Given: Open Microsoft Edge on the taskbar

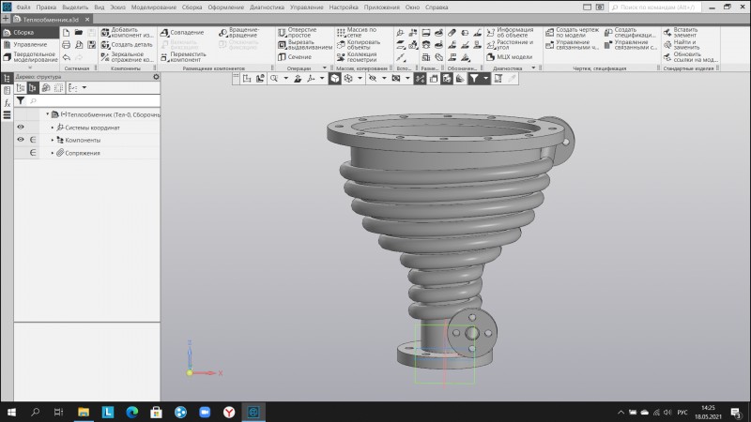Looking at the screenshot, I should click(132, 412).
